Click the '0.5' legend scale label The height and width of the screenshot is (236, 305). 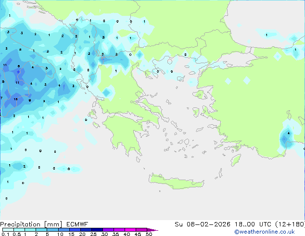pos(17,234)
